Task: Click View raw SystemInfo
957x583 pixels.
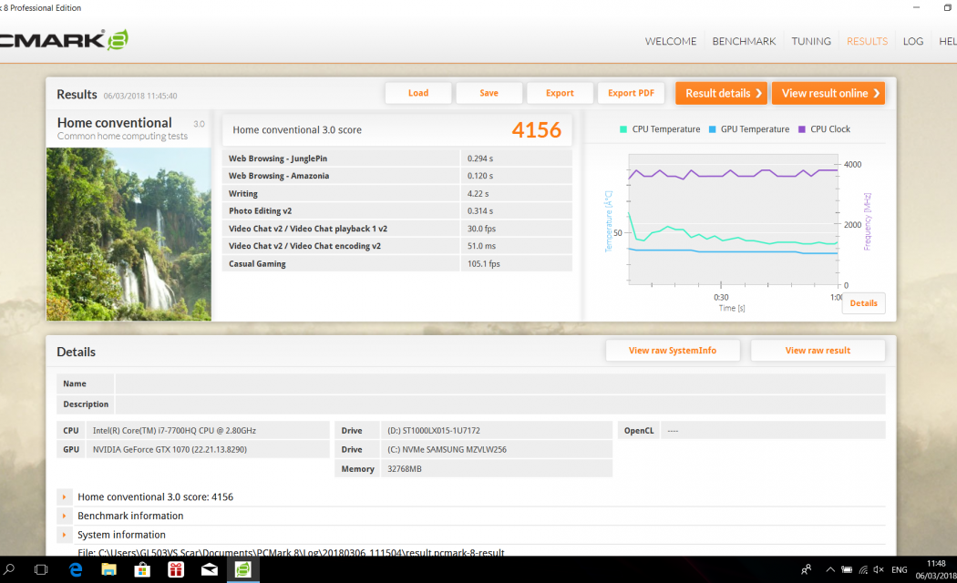Action: pyautogui.click(x=673, y=351)
